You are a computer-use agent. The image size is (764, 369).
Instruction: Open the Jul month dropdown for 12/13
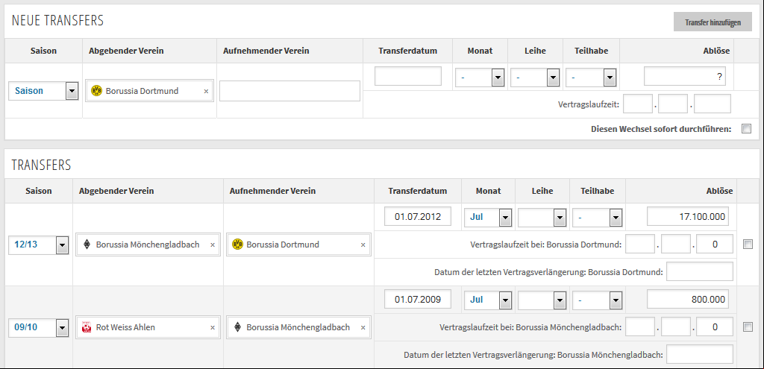click(488, 217)
